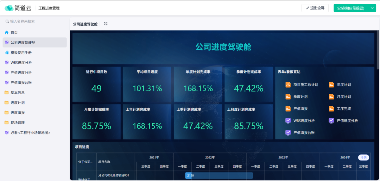The height and width of the screenshot is (181, 380).
Task: Click the 月度计划完成率 85.75% card
Action: coord(97,122)
